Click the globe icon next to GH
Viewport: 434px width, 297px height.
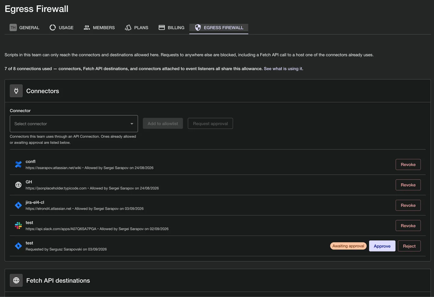[x=18, y=185]
